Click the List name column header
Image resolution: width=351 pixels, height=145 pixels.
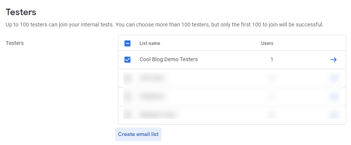[x=150, y=43]
